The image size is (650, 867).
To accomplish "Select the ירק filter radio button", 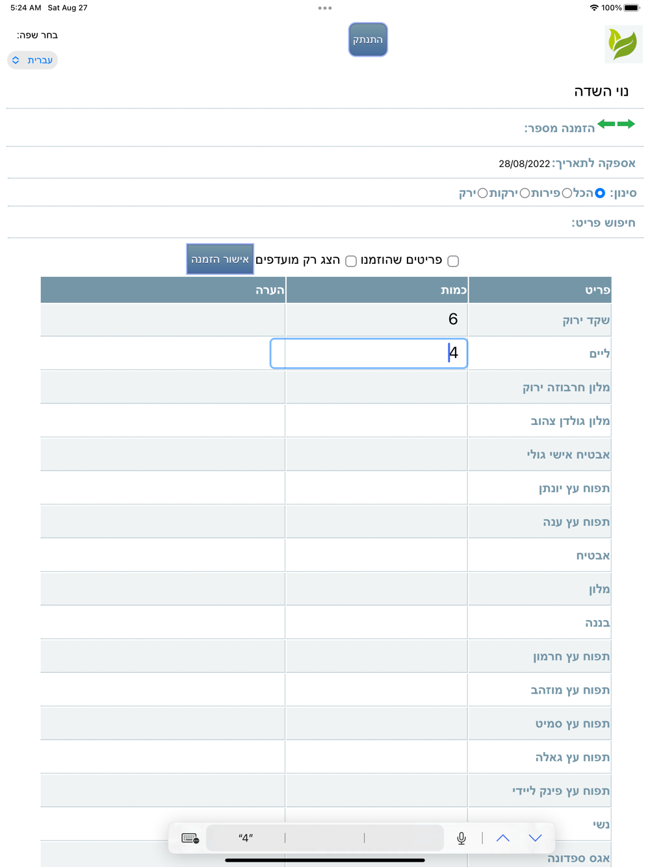I will pyautogui.click(x=482, y=193).
